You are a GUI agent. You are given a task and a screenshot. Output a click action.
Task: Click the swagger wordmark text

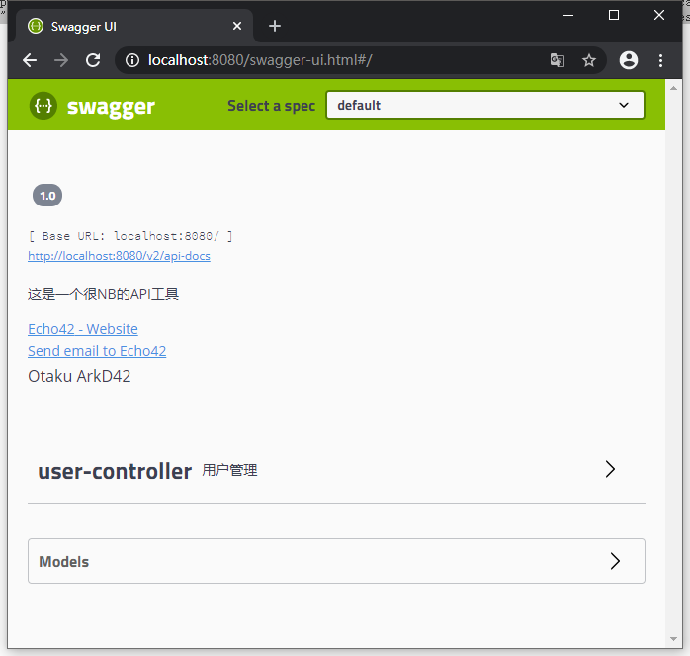[111, 107]
